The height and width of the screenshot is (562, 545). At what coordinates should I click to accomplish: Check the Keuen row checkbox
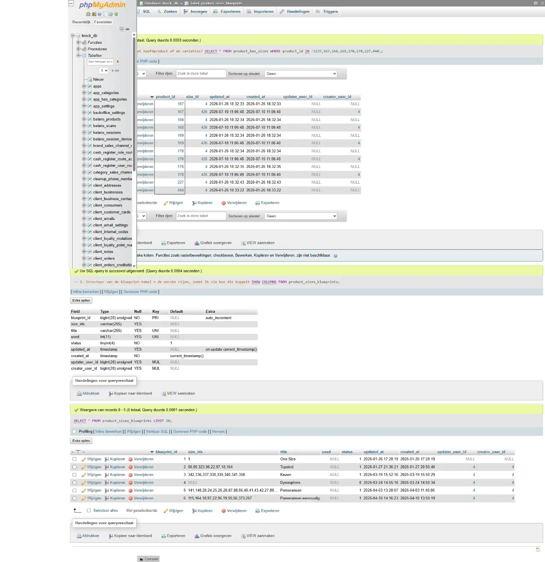[x=74, y=475]
